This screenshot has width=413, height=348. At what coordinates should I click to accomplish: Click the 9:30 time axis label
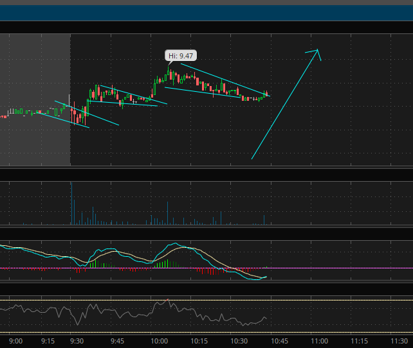point(77,341)
